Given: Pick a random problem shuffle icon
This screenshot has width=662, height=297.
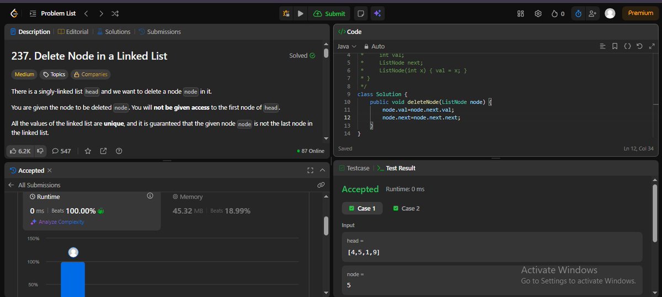Looking at the screenshot, I should click(115, 13).
